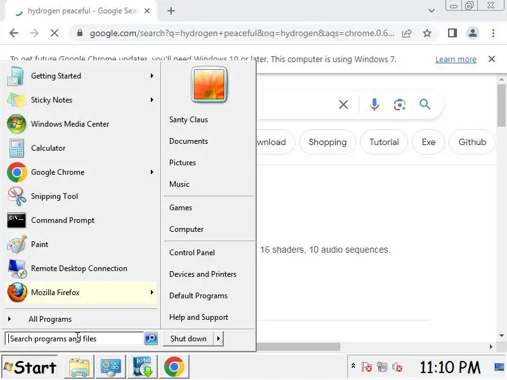Click the Shut down button
The height and width of the screenshot is (380, 507).
pyautogui.click(x=188, y=339)
